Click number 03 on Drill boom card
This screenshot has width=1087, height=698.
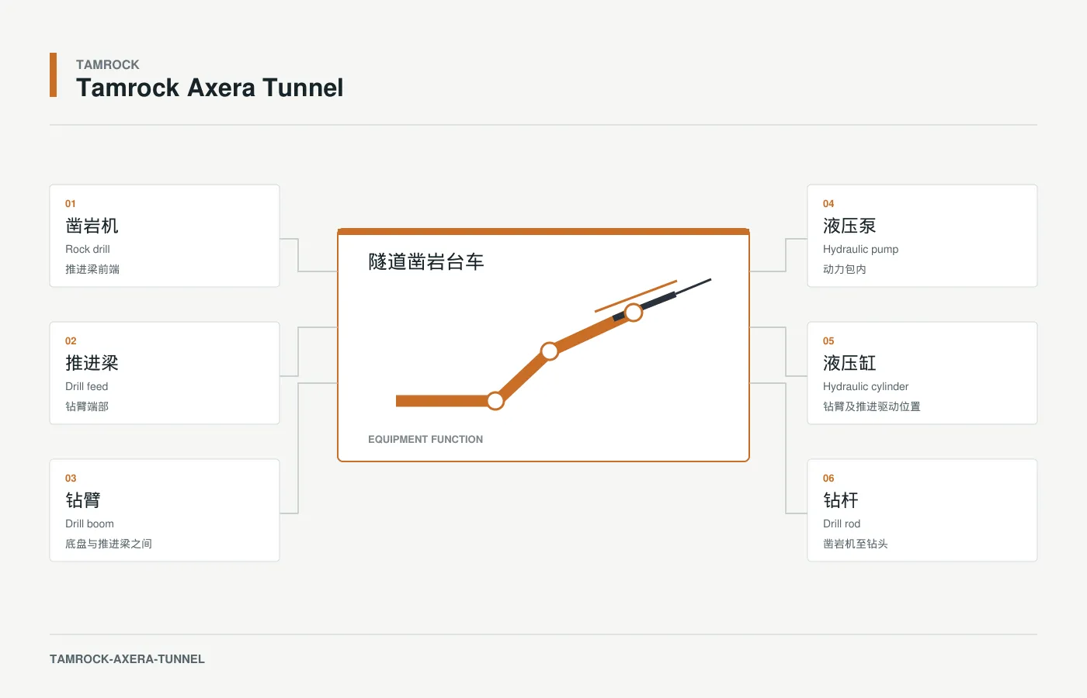pyautogui.click(x=71, y=479)
